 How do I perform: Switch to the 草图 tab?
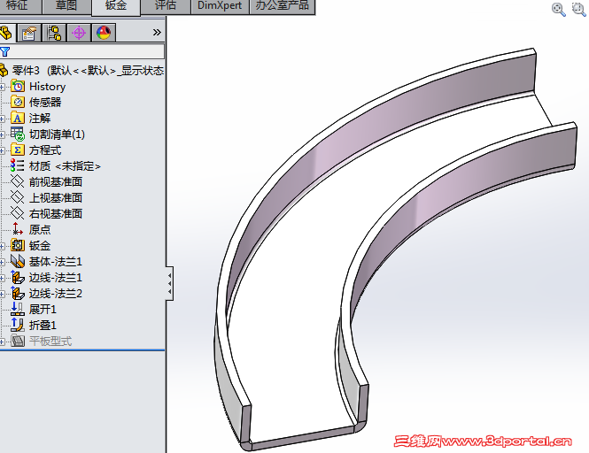click(66, 6)
